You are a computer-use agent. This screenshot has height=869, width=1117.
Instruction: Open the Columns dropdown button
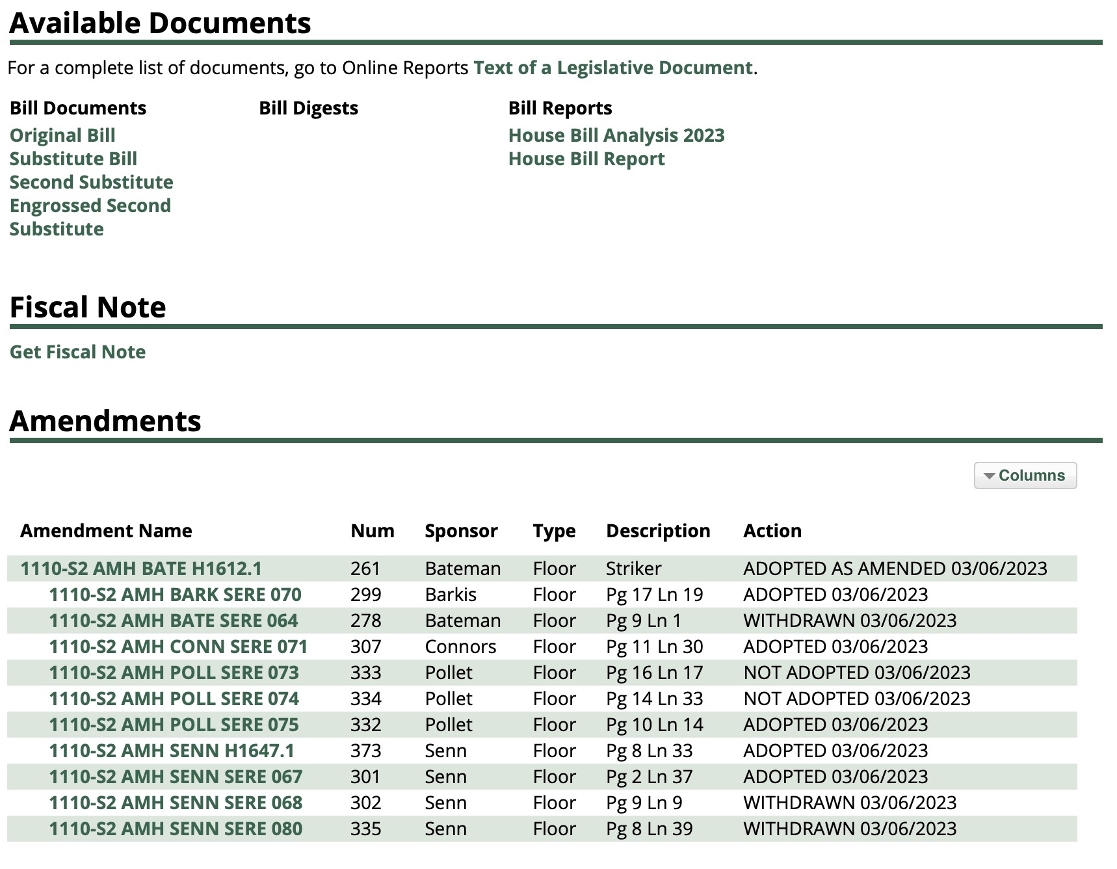click(x=1025, y=475)
